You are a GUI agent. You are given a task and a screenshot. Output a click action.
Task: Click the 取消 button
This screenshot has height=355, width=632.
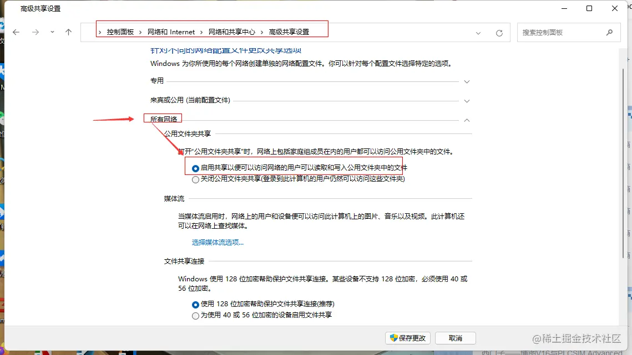click(456, 338)
